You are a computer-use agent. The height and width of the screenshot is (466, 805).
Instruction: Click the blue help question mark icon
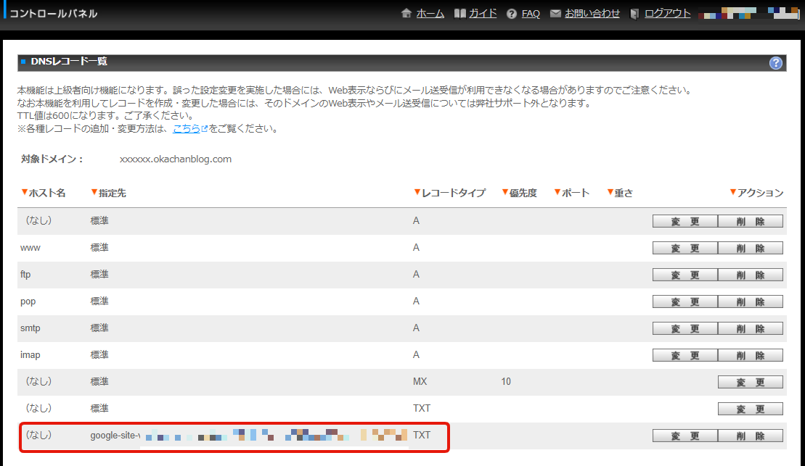tap(776, 63)
